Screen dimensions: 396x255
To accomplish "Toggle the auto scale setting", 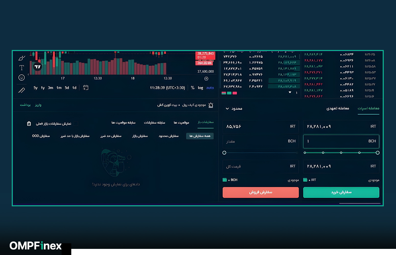I will point(210,88).
